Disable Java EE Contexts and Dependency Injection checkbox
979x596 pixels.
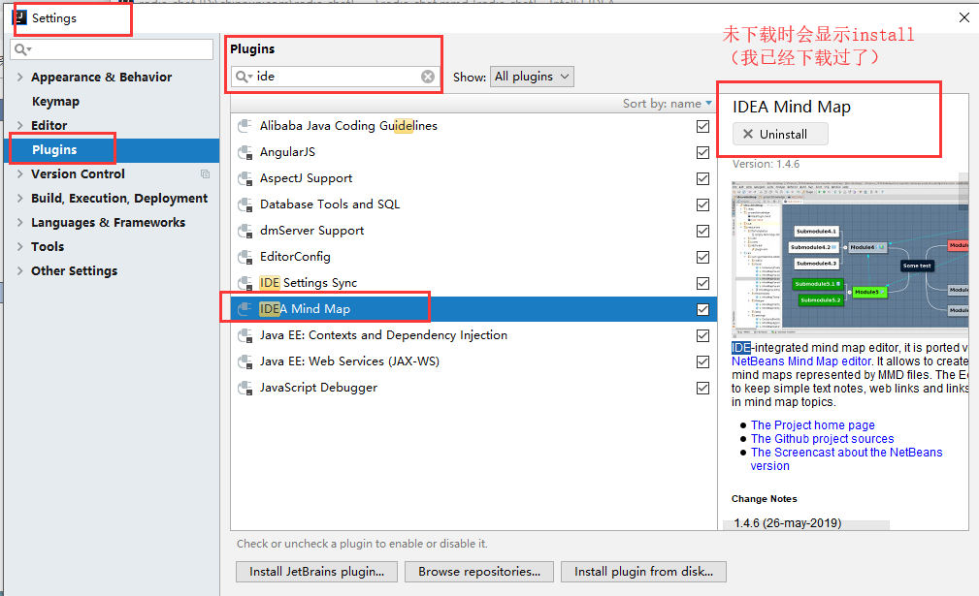tap(703, 336)
